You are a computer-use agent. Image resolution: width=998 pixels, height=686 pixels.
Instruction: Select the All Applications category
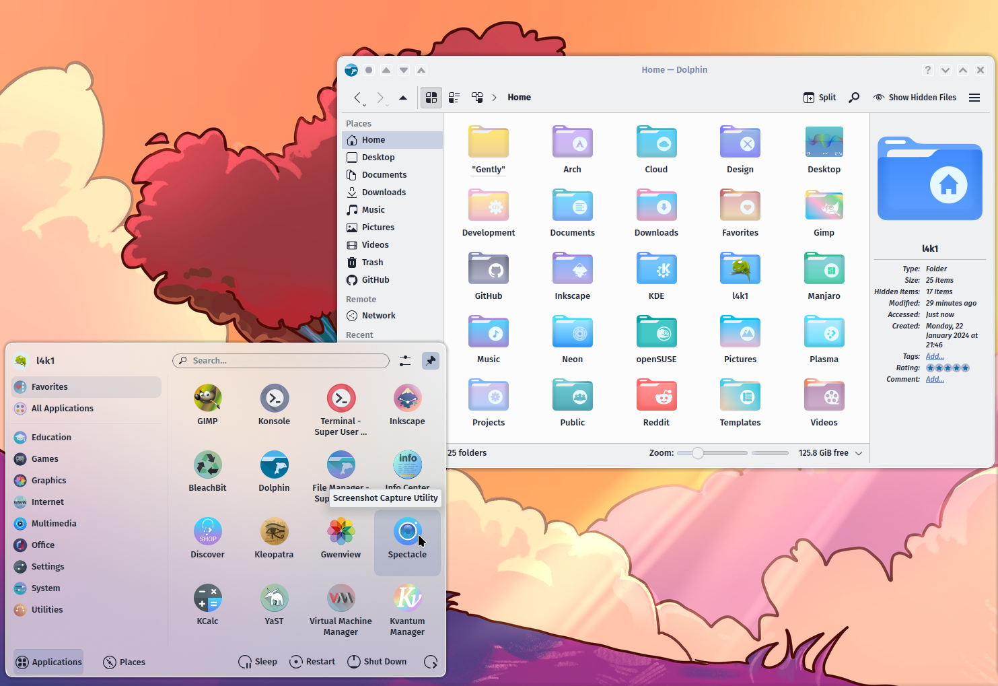tap(62, 409)
